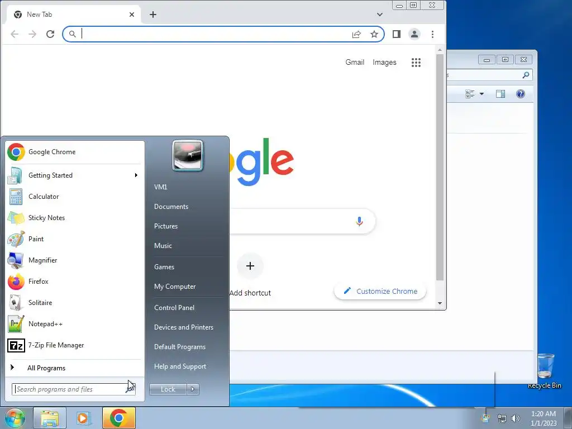Open Magnifier
This screenshot has width=572, height=429.
(75, 260)
